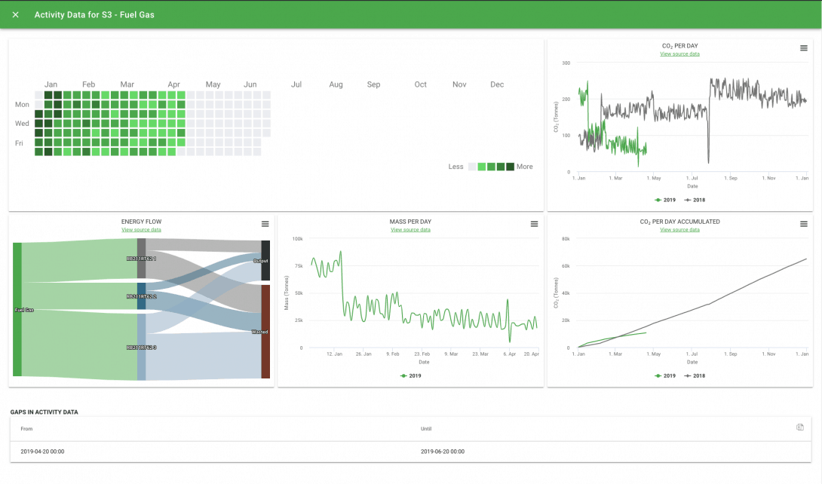Toggle 2019 series in Mass Per Day legend
Image resolution: width=822 pixels, height=484 pixels.
[x=410, y=375]
